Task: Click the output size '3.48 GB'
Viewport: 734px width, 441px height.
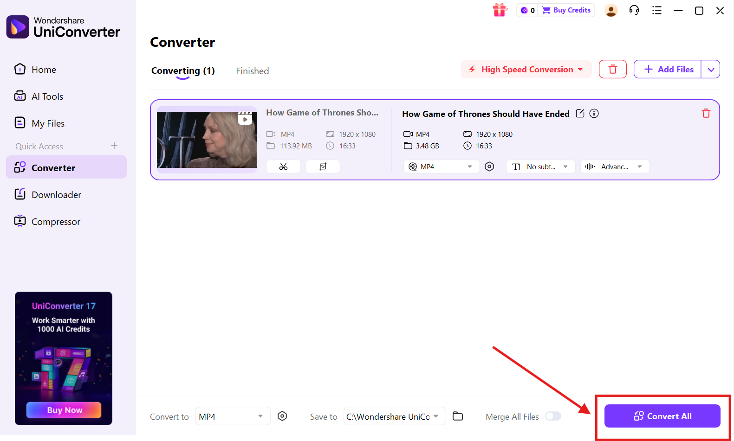Action: pyautogui.click(x=427, y=146)
